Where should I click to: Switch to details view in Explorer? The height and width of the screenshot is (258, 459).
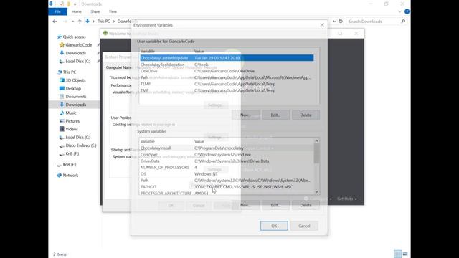(x=397, y=254)
